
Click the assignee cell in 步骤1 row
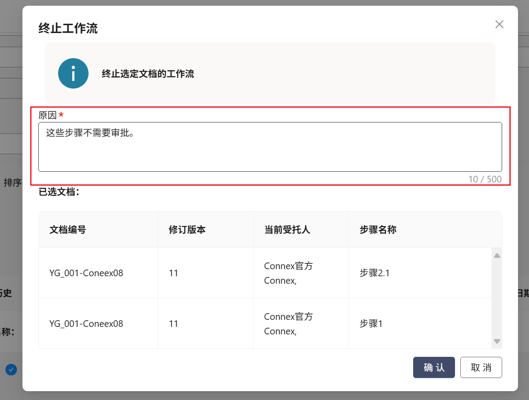tap(288, 324)
